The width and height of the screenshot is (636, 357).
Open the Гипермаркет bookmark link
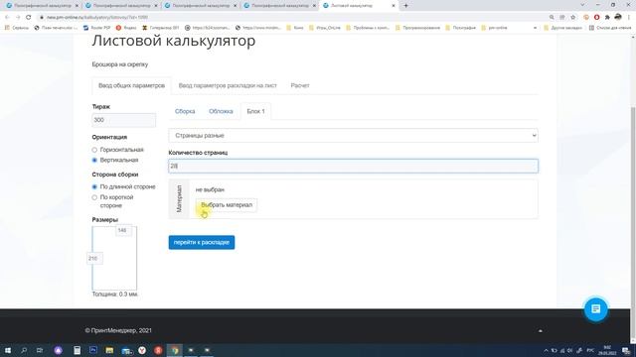point(161,28)
